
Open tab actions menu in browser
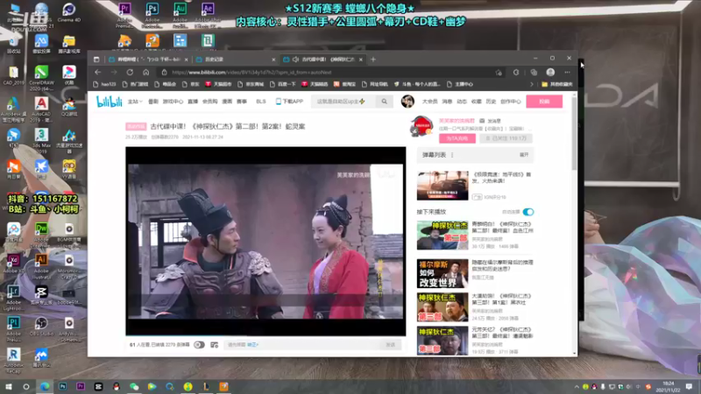(96, 59)
